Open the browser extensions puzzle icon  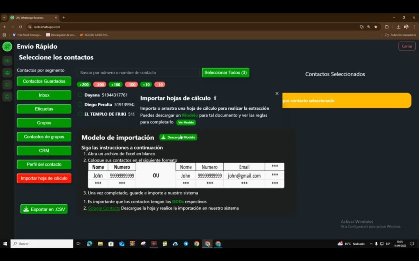pos(387,27)
